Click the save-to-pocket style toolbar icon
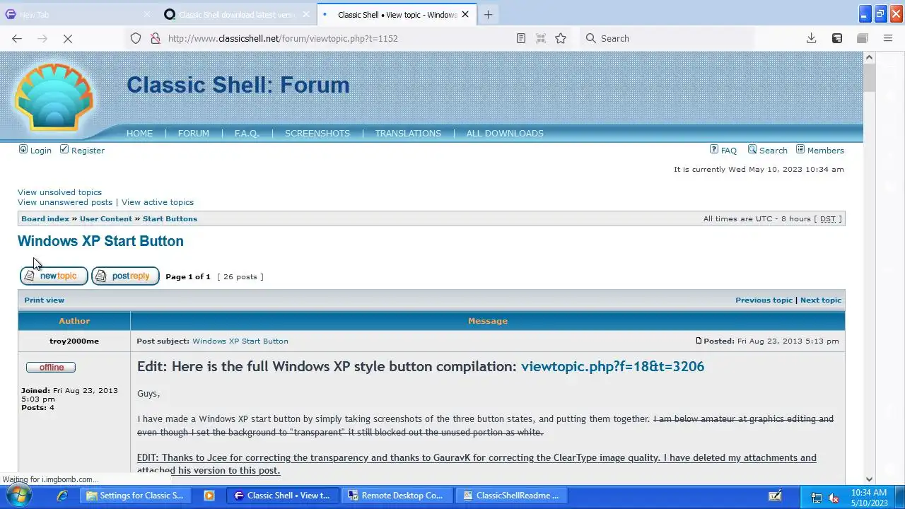The height and width of the screenshot is (509, 905). tap(837, 38)
